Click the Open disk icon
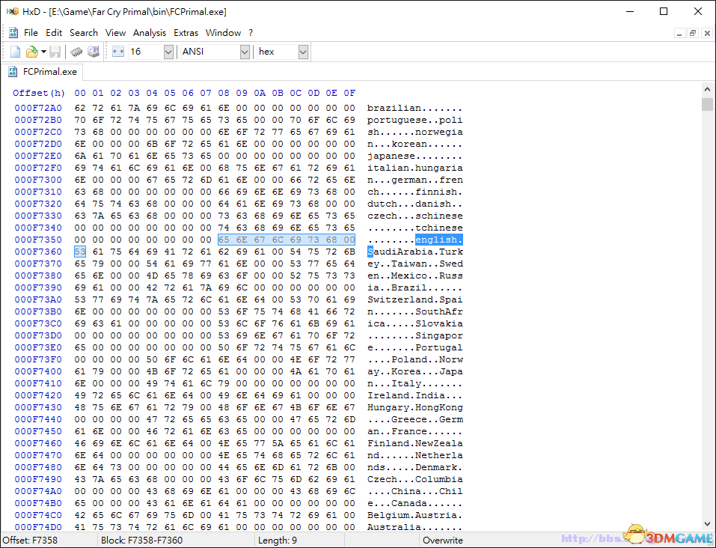This screenshot has width=716, height=548. 93,52
